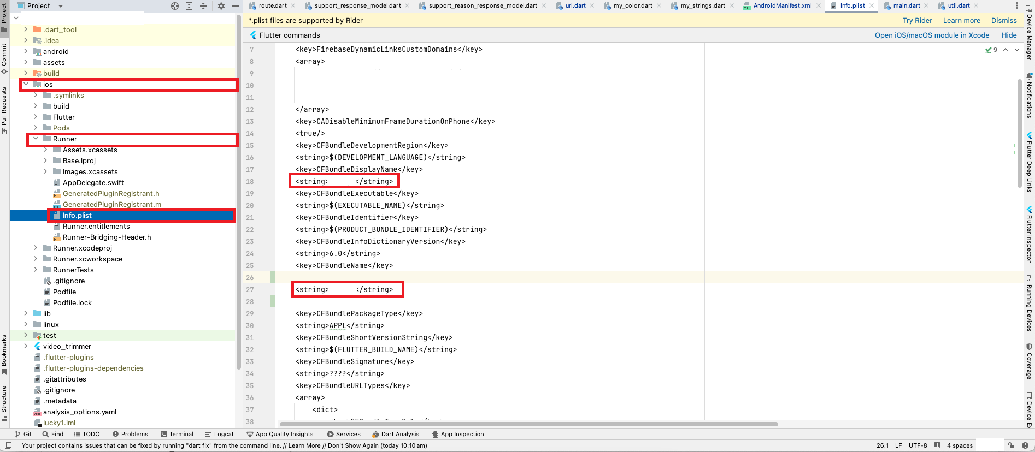Switch to the AndroidManifest.xml tab

pos(782,5)
